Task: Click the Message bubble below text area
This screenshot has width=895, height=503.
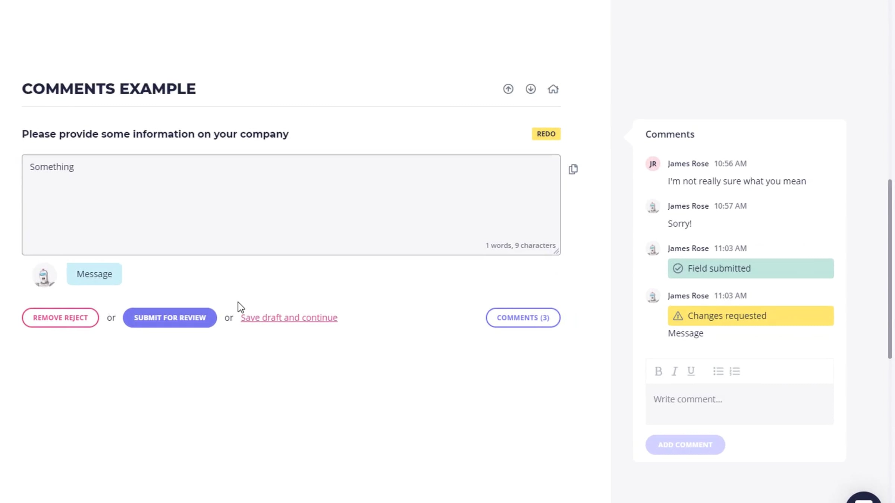Action: click(x=94, y=274)
